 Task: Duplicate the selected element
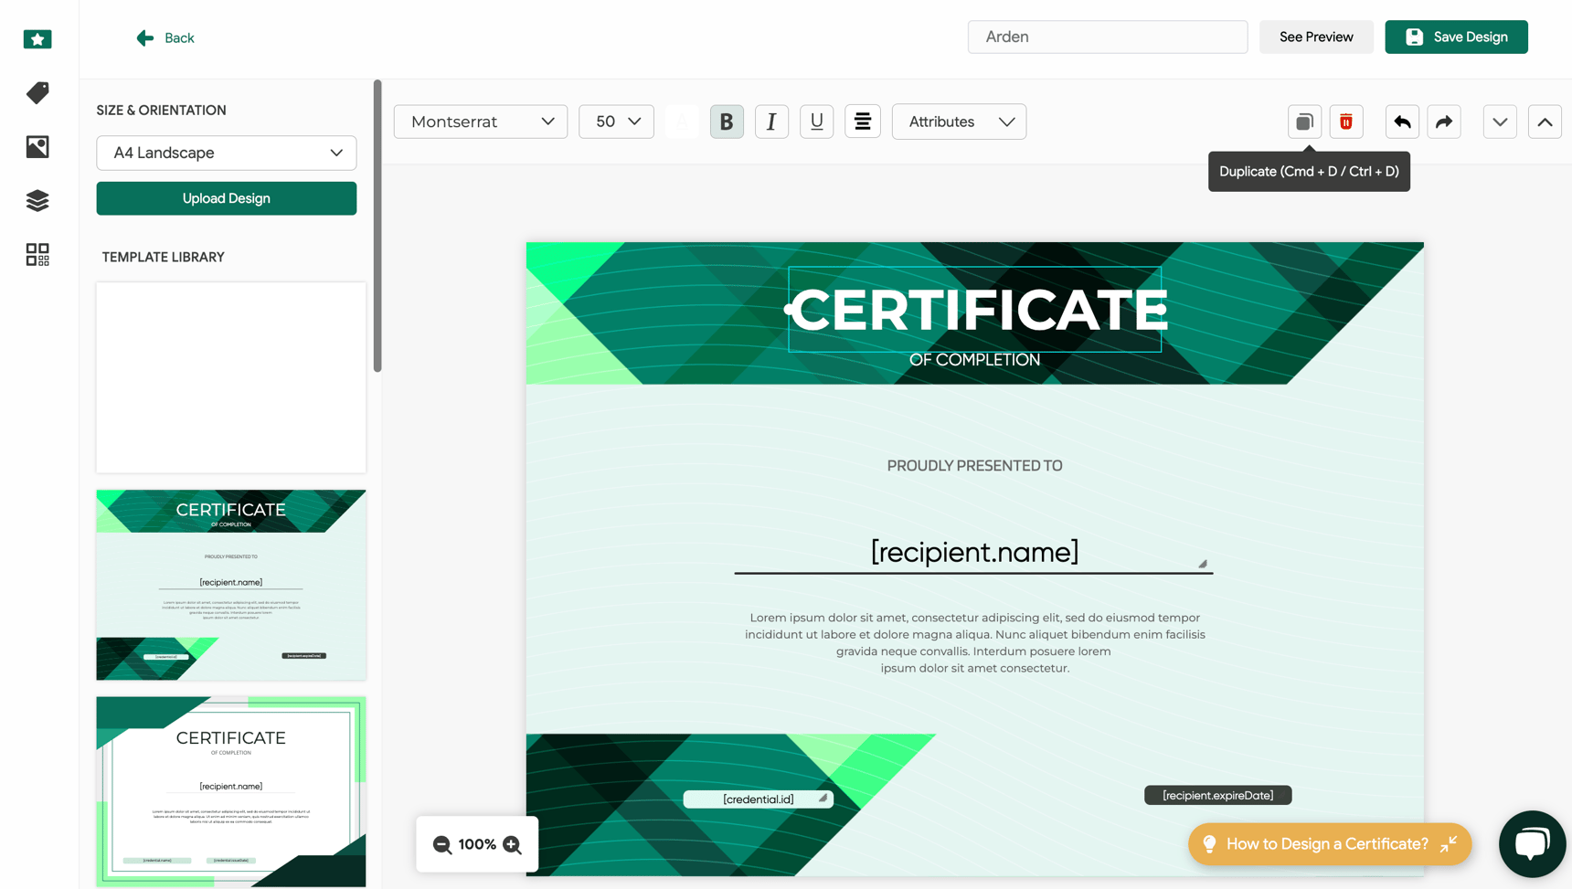(1304, 122)
